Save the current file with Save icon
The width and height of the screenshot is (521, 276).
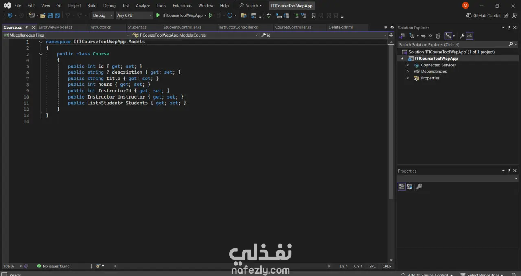[x=50, y=15]
